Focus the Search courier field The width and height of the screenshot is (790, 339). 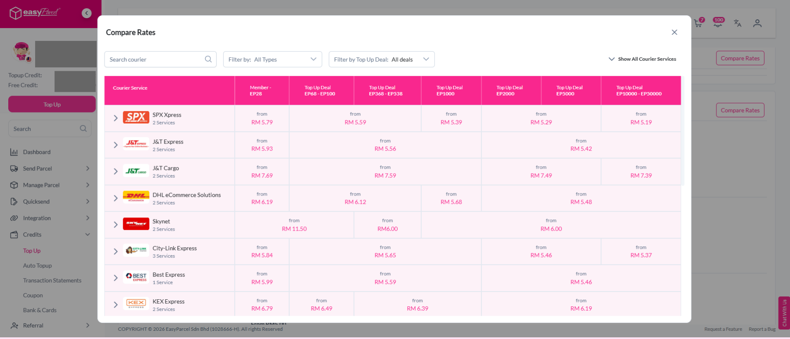point(160,59)
